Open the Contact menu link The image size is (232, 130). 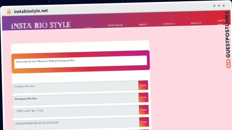click(x=169, y=24)
